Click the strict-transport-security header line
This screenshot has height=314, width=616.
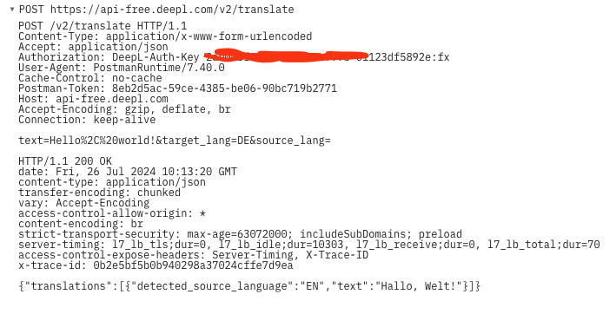pos(240,234)
